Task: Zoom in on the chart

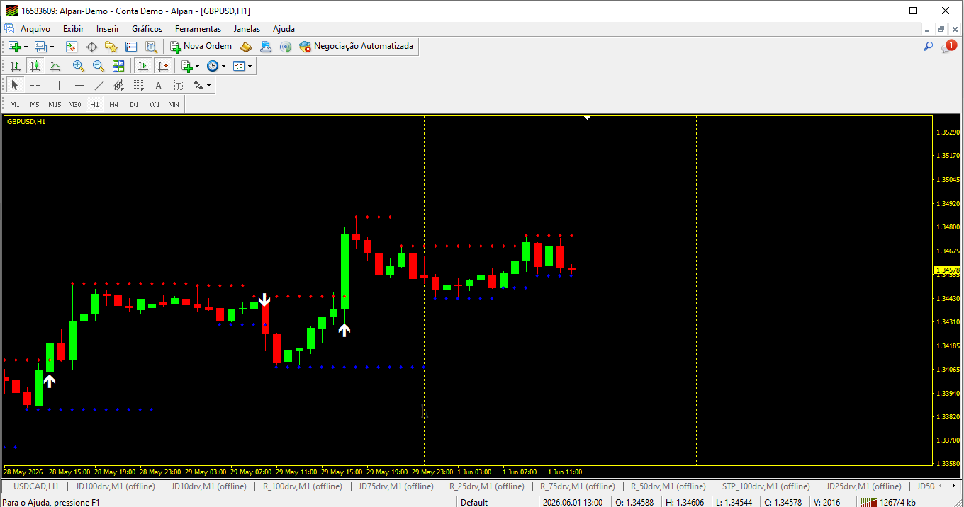Action: (79, 66)
